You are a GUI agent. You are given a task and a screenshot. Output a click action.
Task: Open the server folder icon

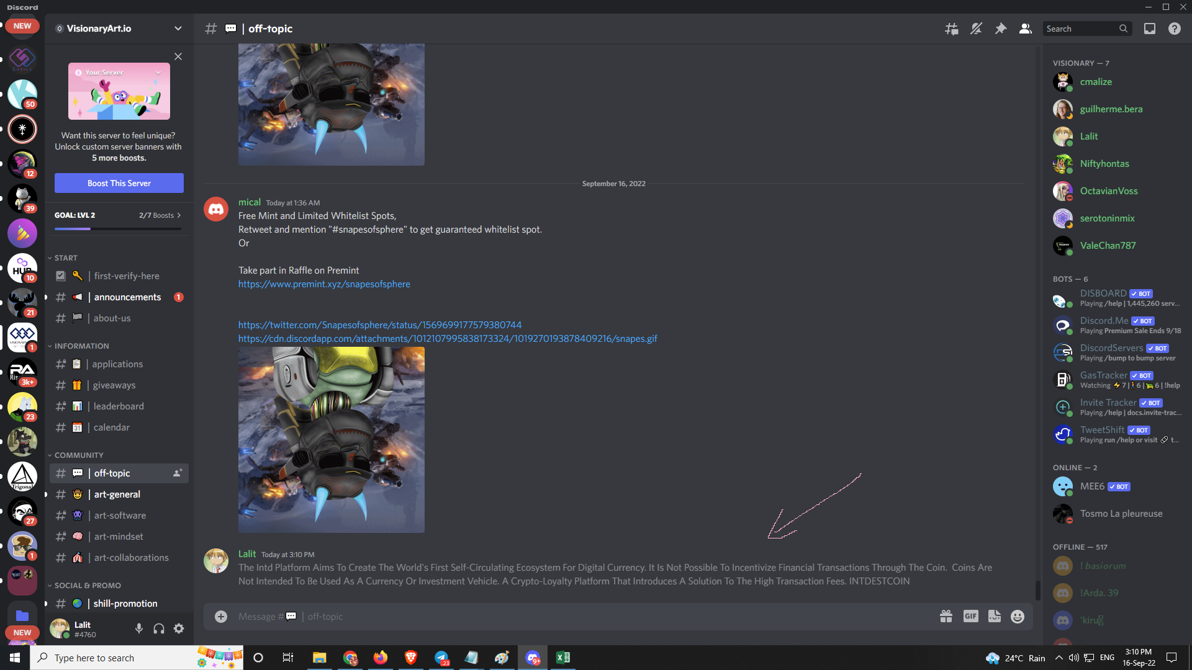(x=22, y=615)
